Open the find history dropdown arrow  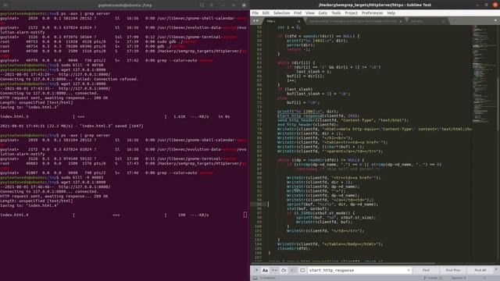click(409, 270)
